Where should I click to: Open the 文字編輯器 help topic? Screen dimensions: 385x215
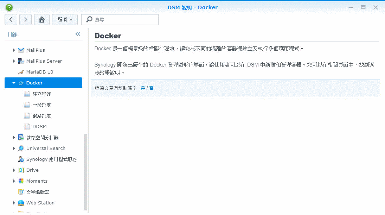(38, 192)
